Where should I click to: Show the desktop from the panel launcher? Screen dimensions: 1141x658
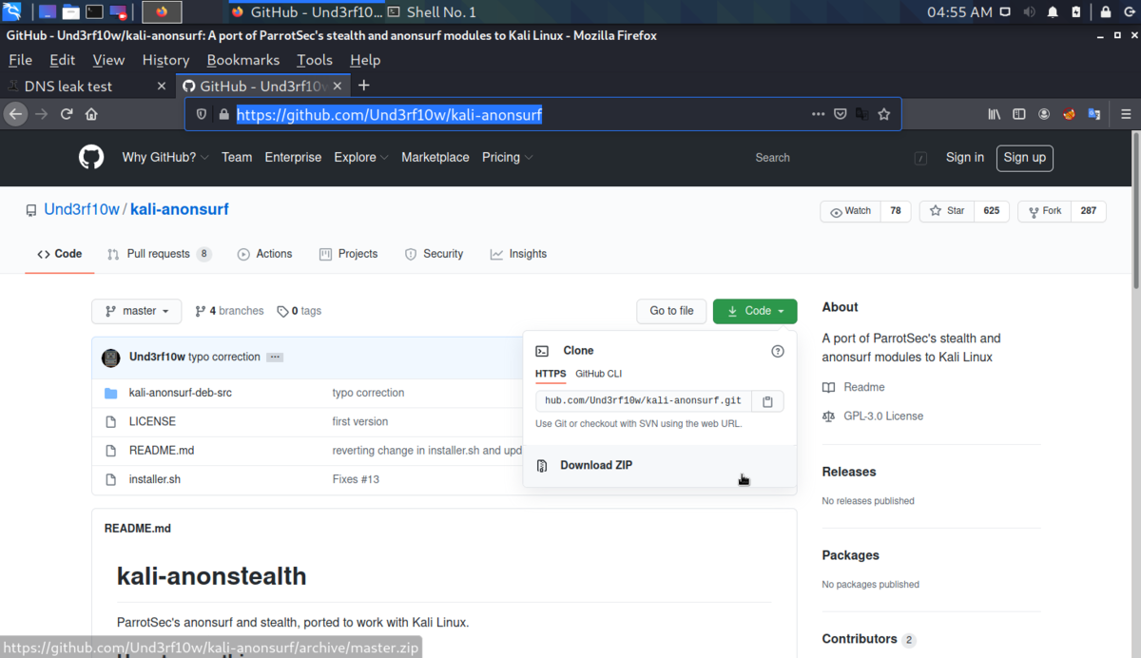click(x=48, y=12)
